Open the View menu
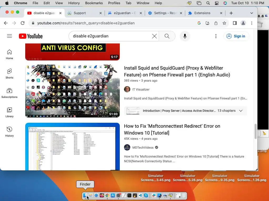 [59, 3]
